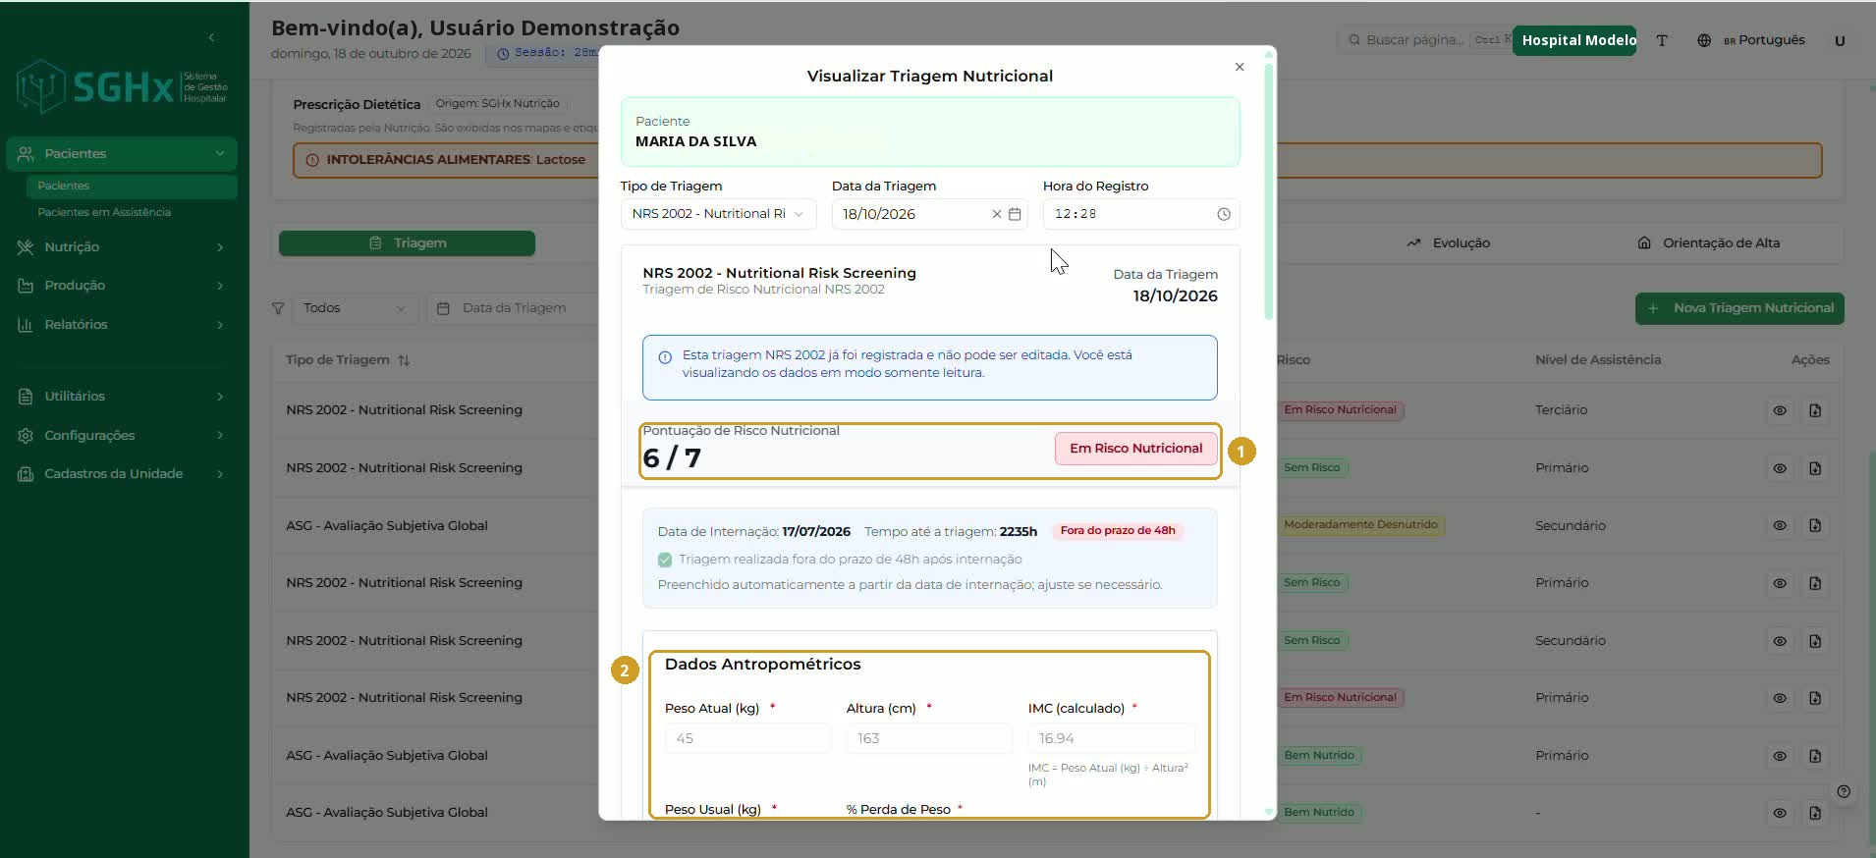This screenshot has height=858, width=1876.
Task: Click the Hospital Modelo button
Action: [1574, 40]
